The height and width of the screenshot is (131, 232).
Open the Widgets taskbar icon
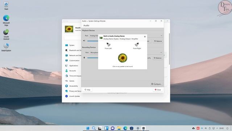coord(106,128)
